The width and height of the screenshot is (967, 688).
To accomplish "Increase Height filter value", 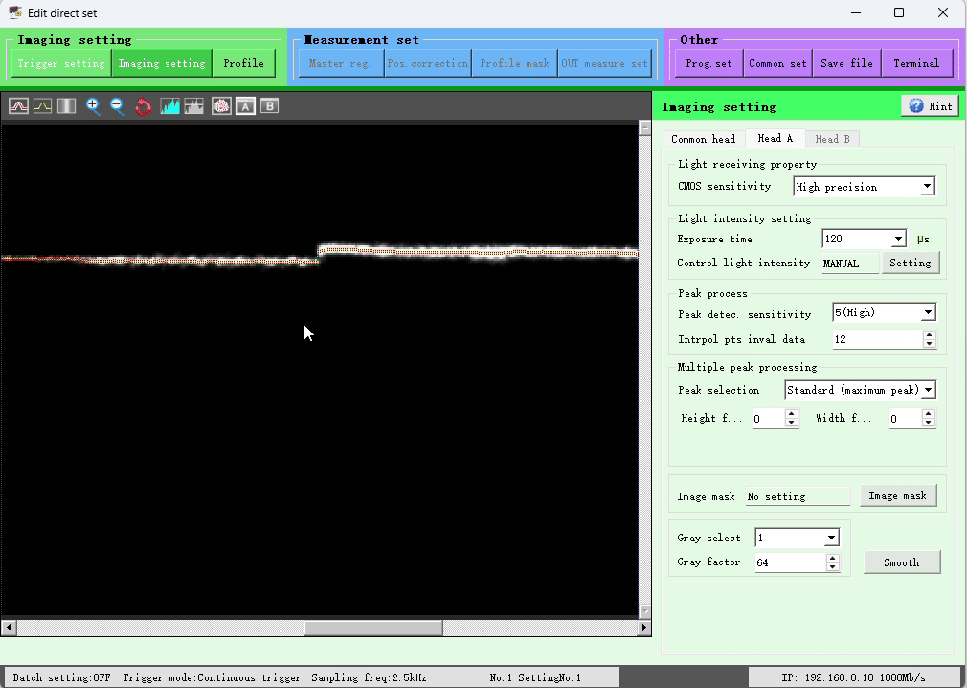I will [x=792, y=414].
